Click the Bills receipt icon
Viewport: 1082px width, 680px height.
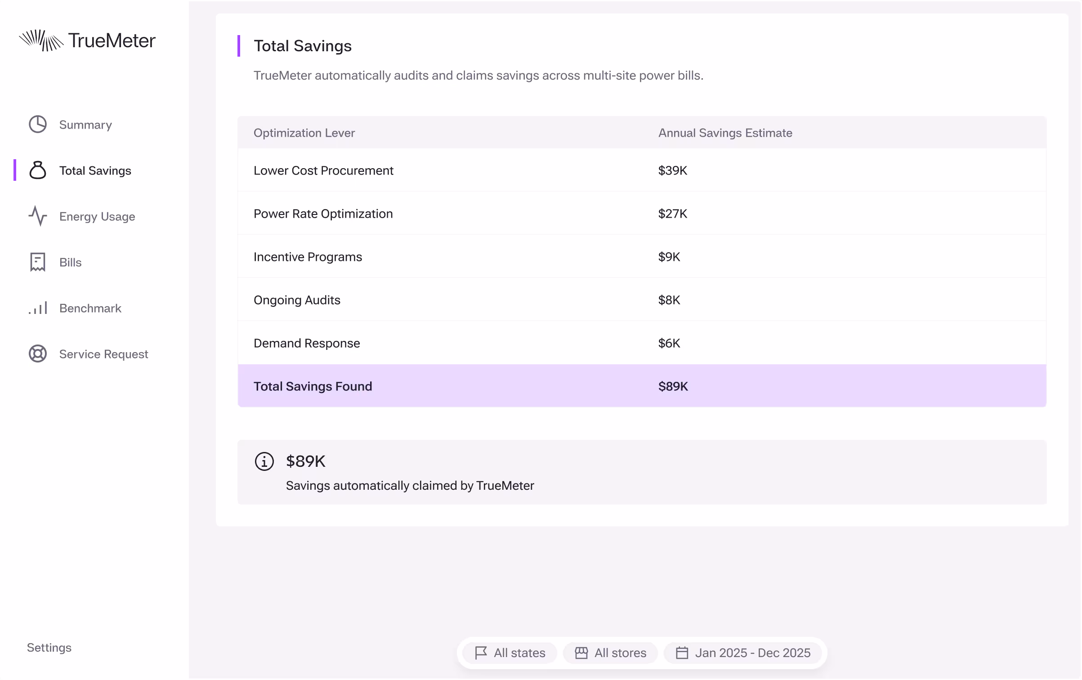pyautogui.click(x=38, y=262)
